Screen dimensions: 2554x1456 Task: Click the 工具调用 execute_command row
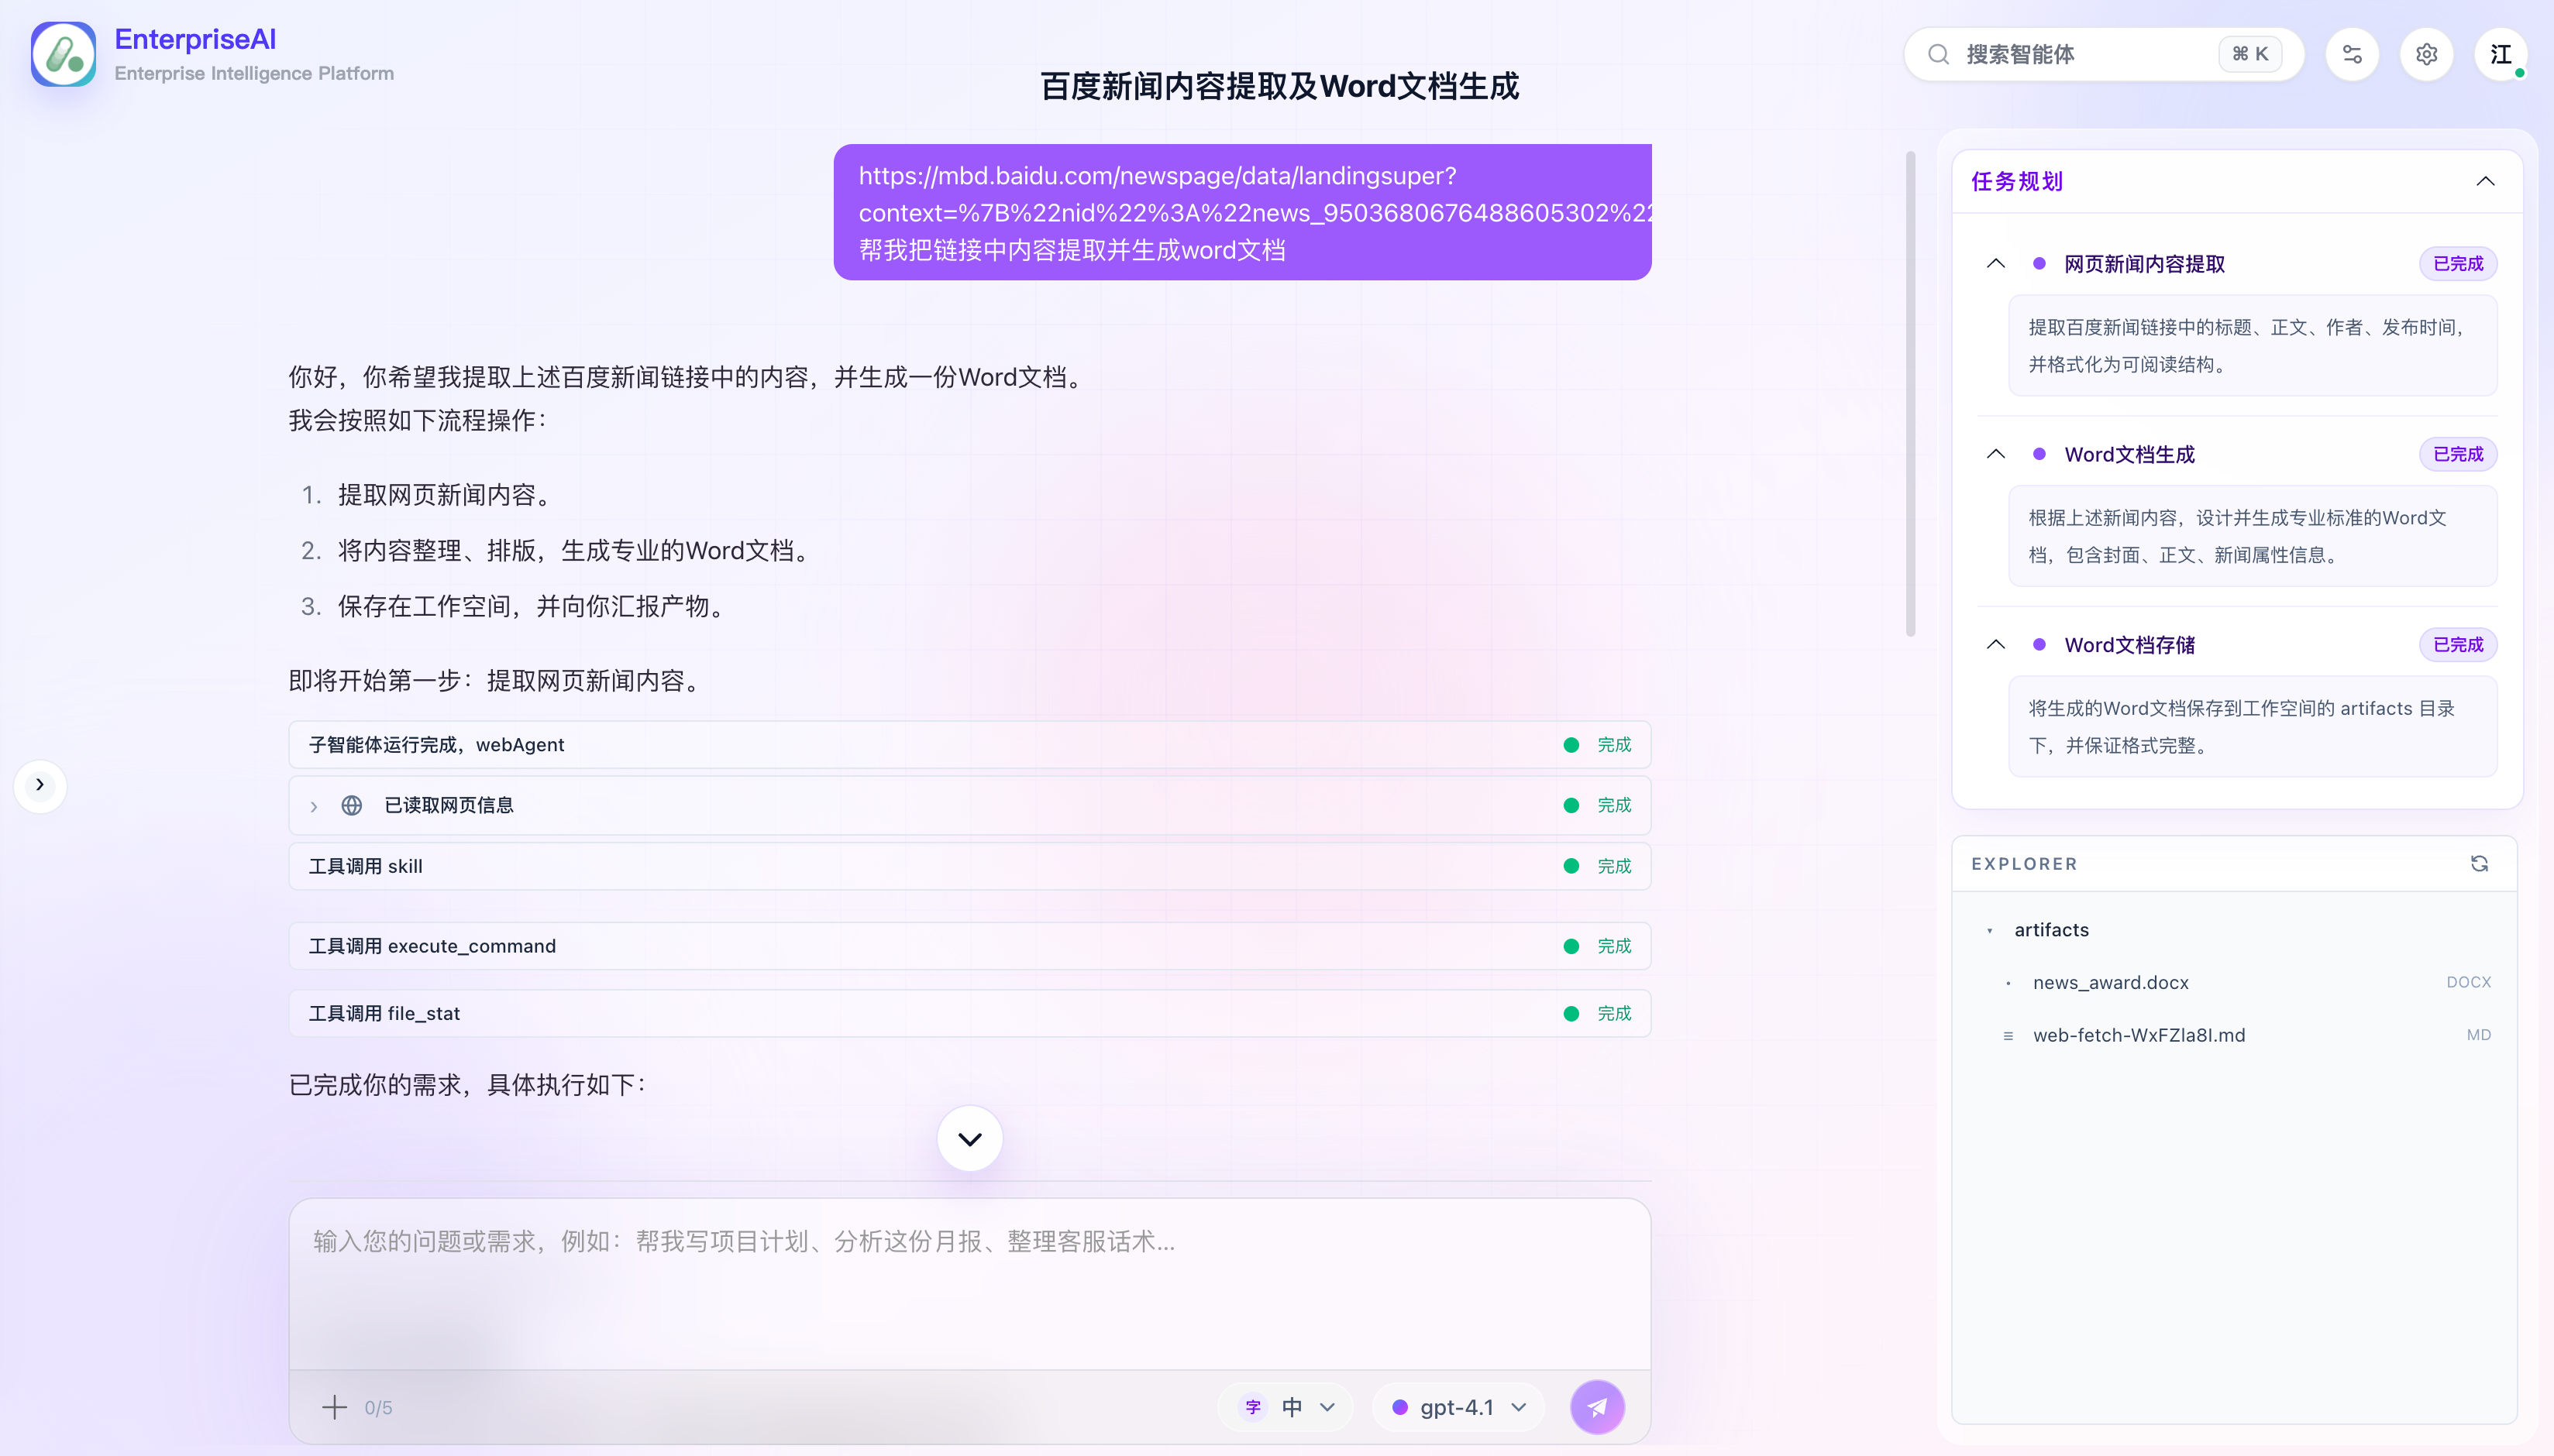click(969, 946)
